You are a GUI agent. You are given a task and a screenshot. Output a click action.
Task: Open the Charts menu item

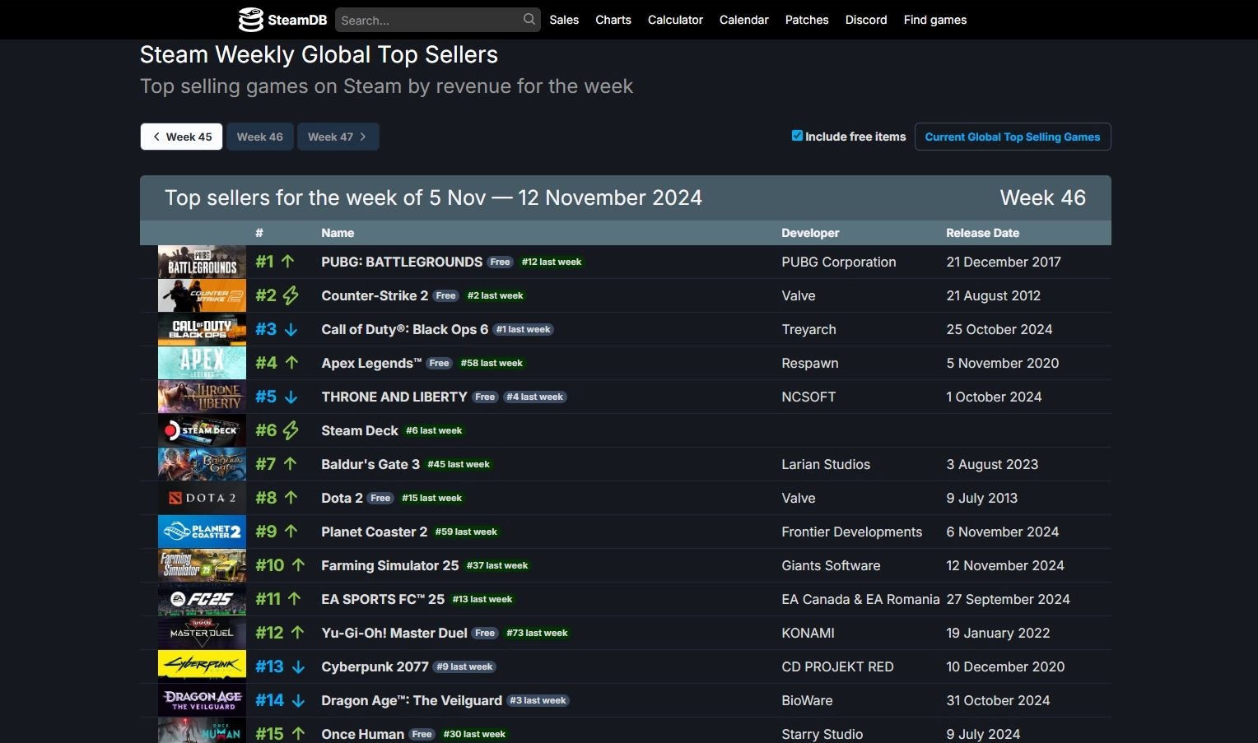pyautogui.click(x=613, y=20)
